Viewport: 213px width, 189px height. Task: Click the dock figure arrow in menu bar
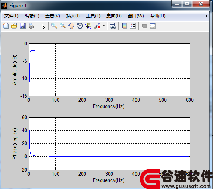[x=206, y=16]
